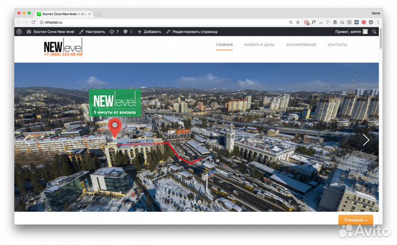
Task: Select "Бронирование" in site navigation
Action: pos(301,45)
